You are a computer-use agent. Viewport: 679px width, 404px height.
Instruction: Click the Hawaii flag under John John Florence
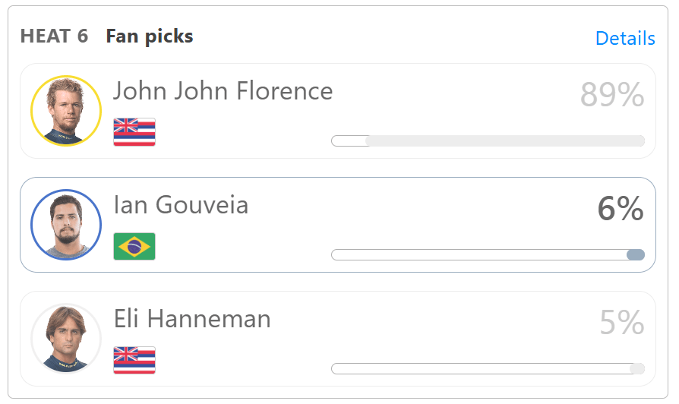(134, 132)
